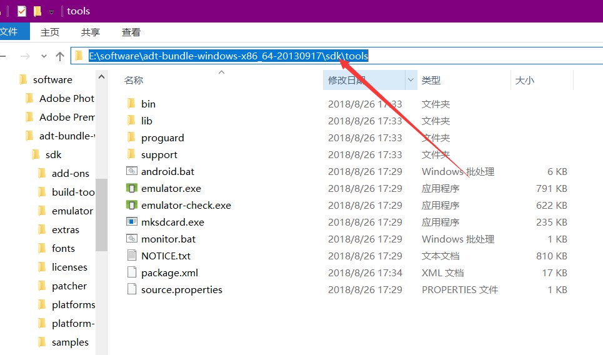Select emulator folder in navigation tree
Viewport: 603px width, 355px height.
point(72,211)
